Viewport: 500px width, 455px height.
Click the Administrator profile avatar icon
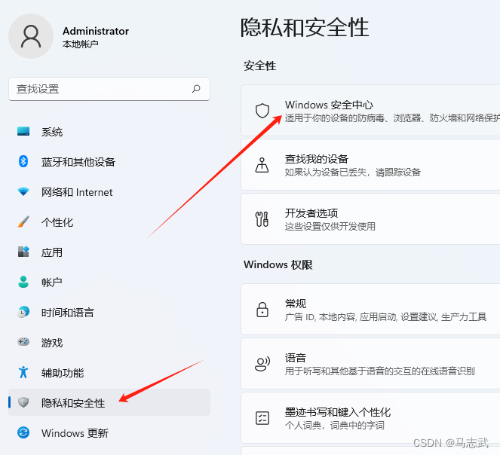pos(31,36)
